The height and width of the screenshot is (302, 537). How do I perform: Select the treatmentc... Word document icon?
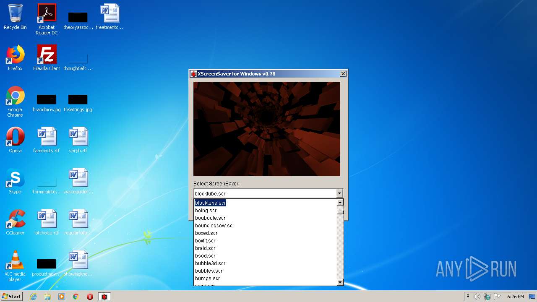[109, 17]
